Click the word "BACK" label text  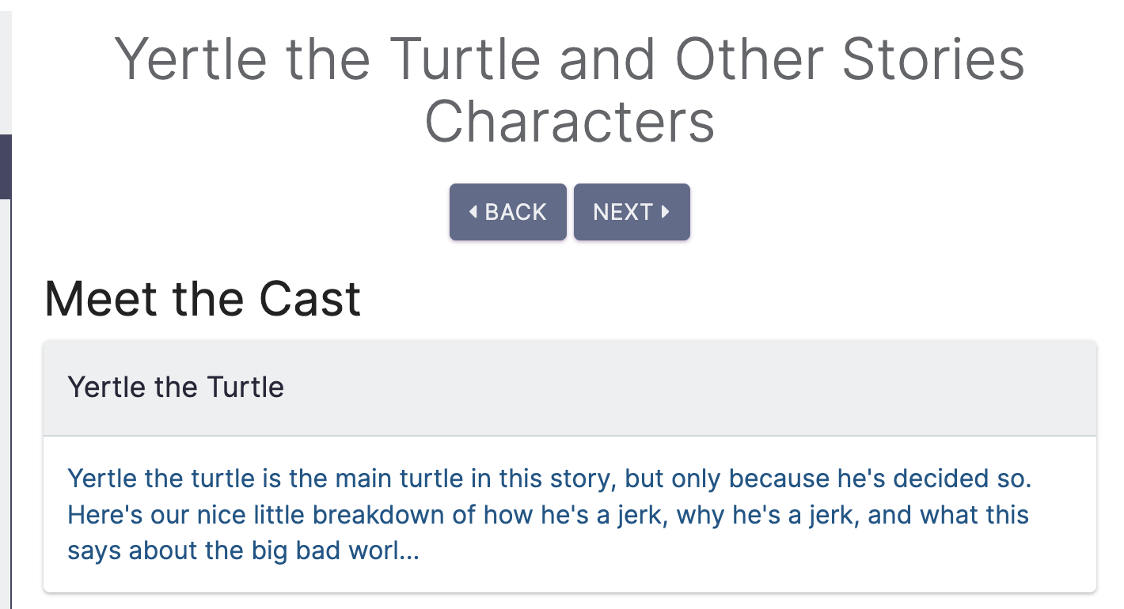coord(515,212)
